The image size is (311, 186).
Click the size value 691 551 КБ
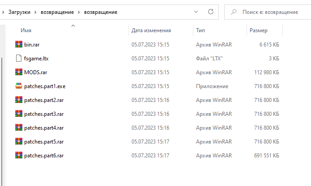click(x=267, y=156)
